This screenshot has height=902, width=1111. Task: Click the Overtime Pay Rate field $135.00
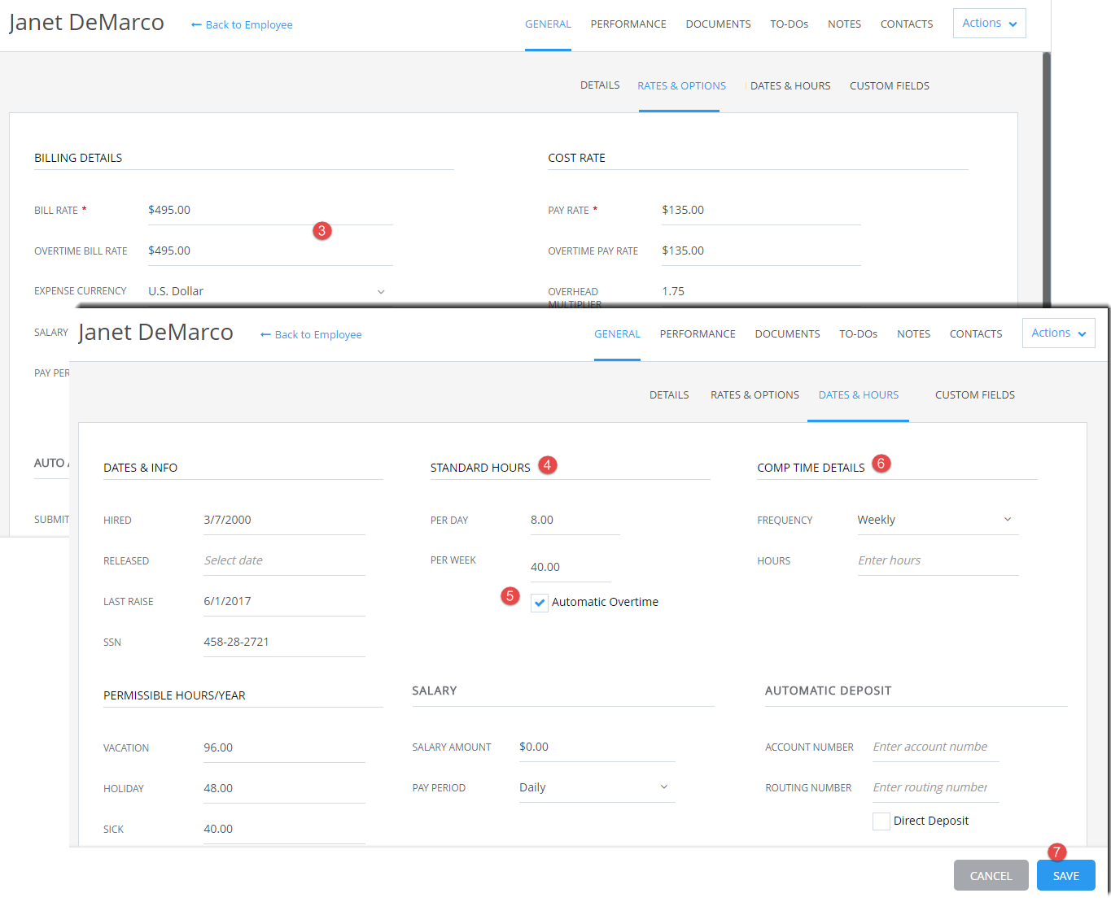761,251
